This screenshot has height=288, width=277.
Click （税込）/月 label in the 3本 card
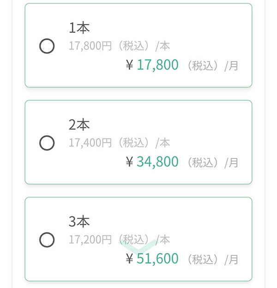point(212,259)
